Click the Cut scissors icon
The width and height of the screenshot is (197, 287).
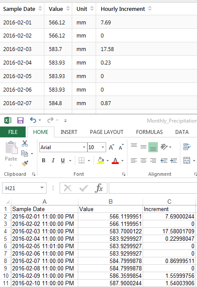coord(25,143)
